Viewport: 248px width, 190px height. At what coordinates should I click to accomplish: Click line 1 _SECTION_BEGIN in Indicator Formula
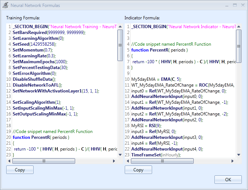[x=183, y=26]
